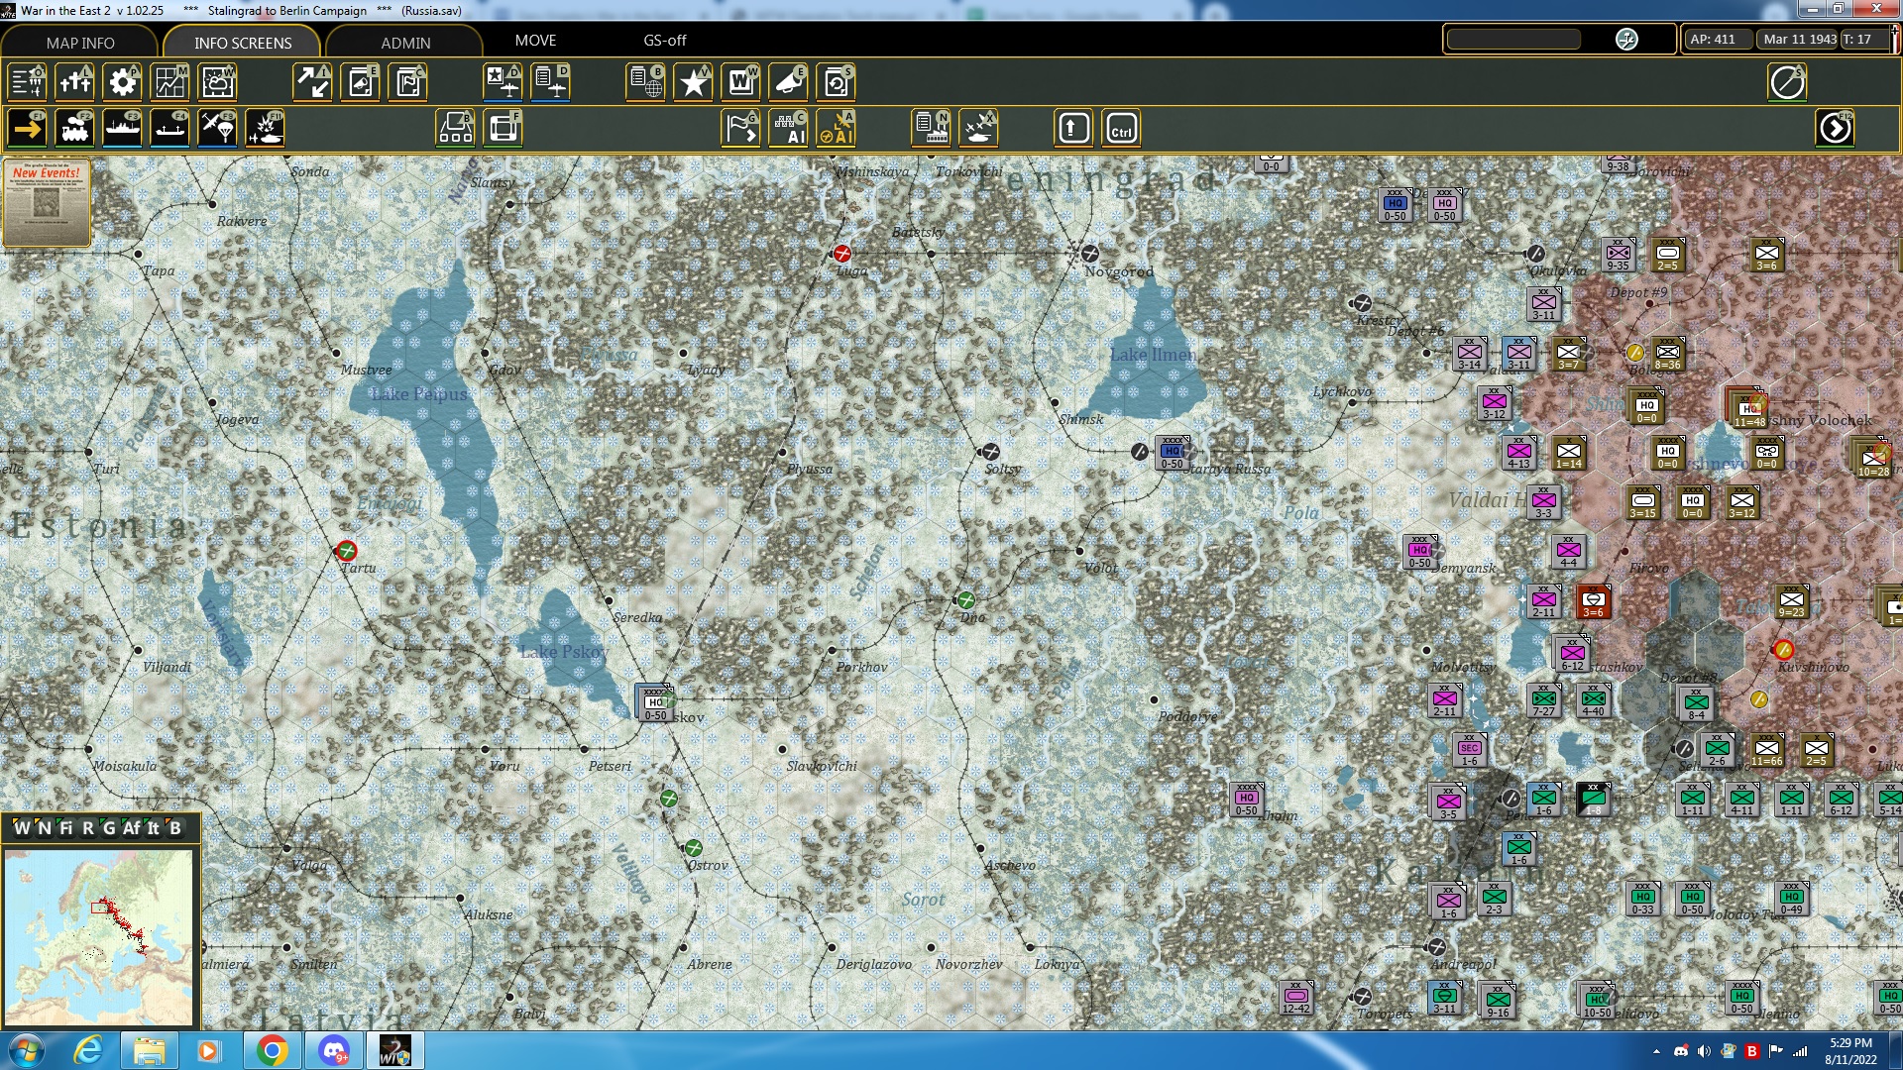
Task: Click the GS-off ground support button
Action: tap(664, 41)
